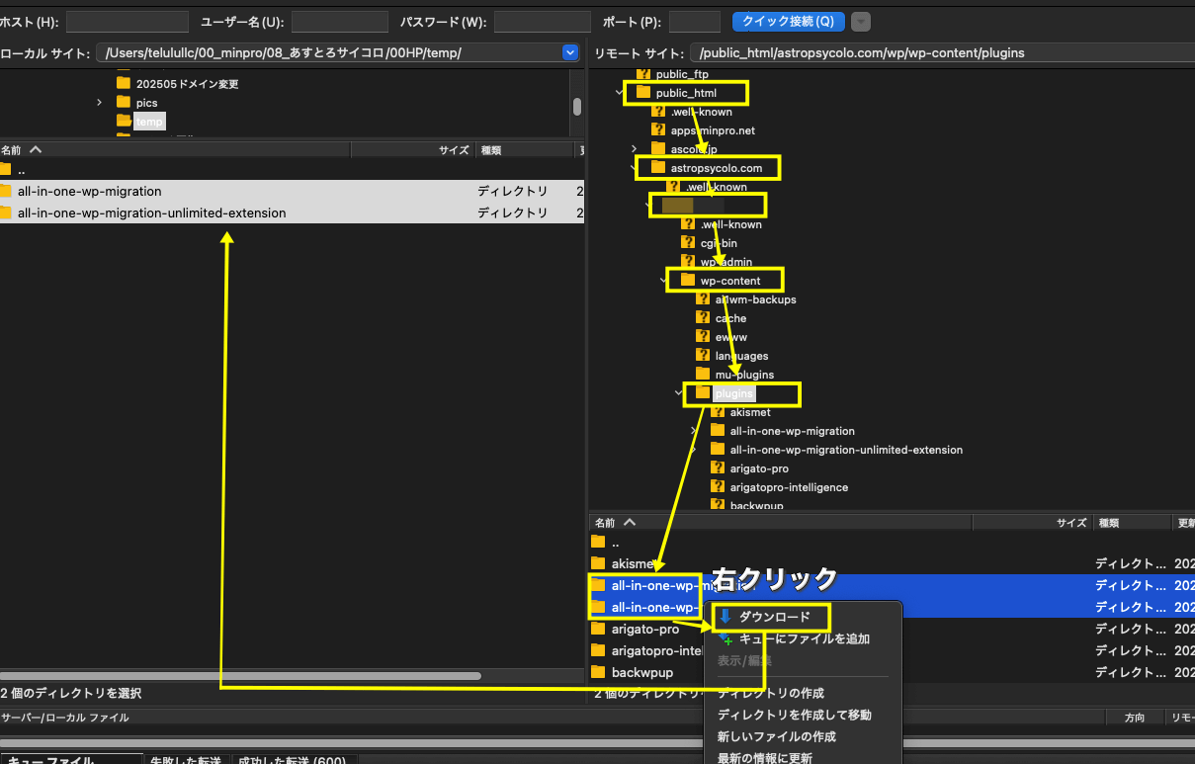The height and width of the screenshot is (764, 1195).
Task: Click the wp-content folder icon in remote tree
Action: point(688,281)
